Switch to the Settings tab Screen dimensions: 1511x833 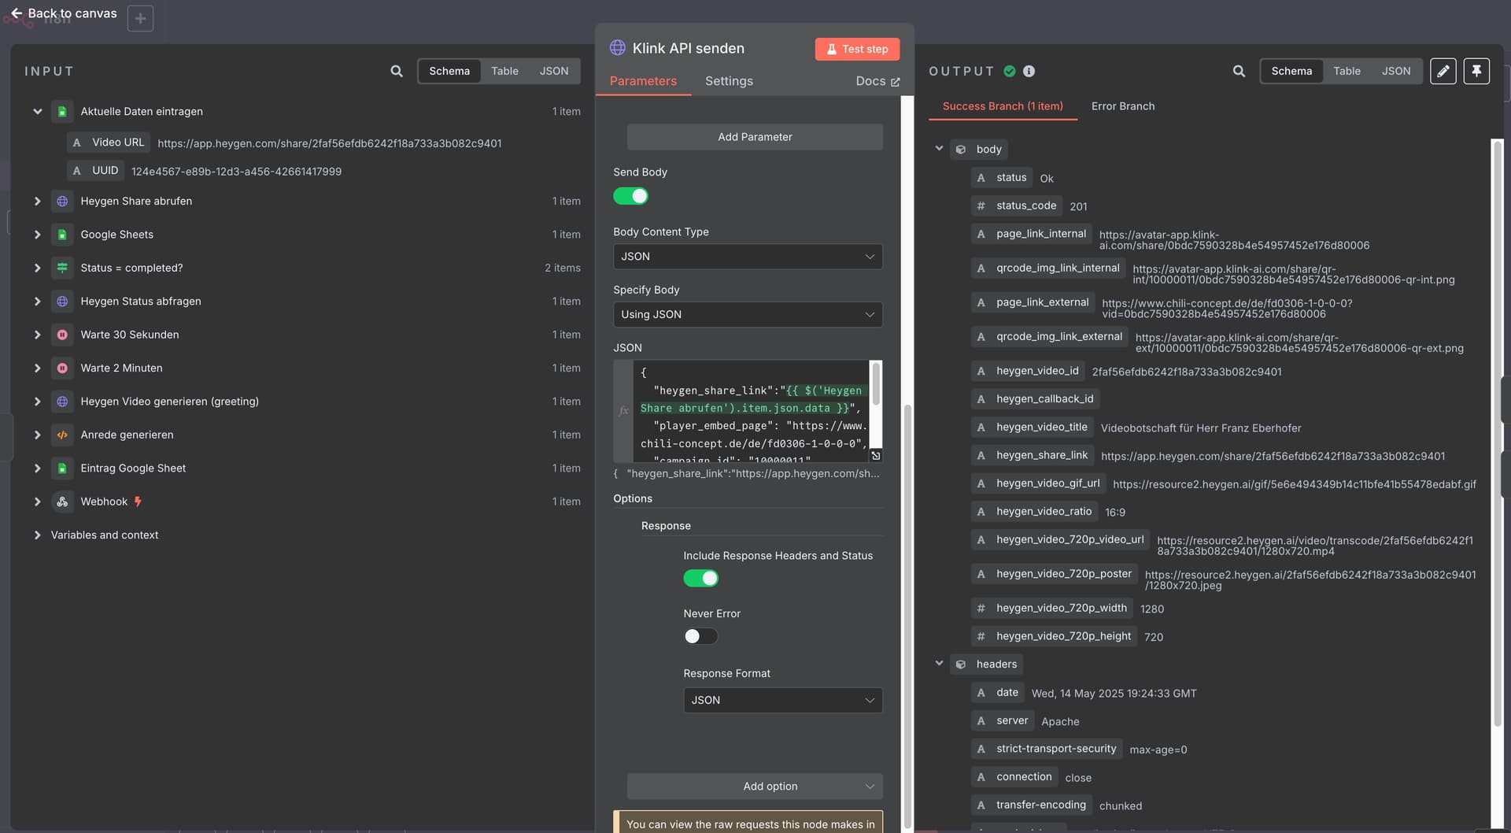point(729,81)
